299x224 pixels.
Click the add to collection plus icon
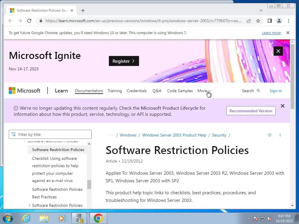click(270, 135)
